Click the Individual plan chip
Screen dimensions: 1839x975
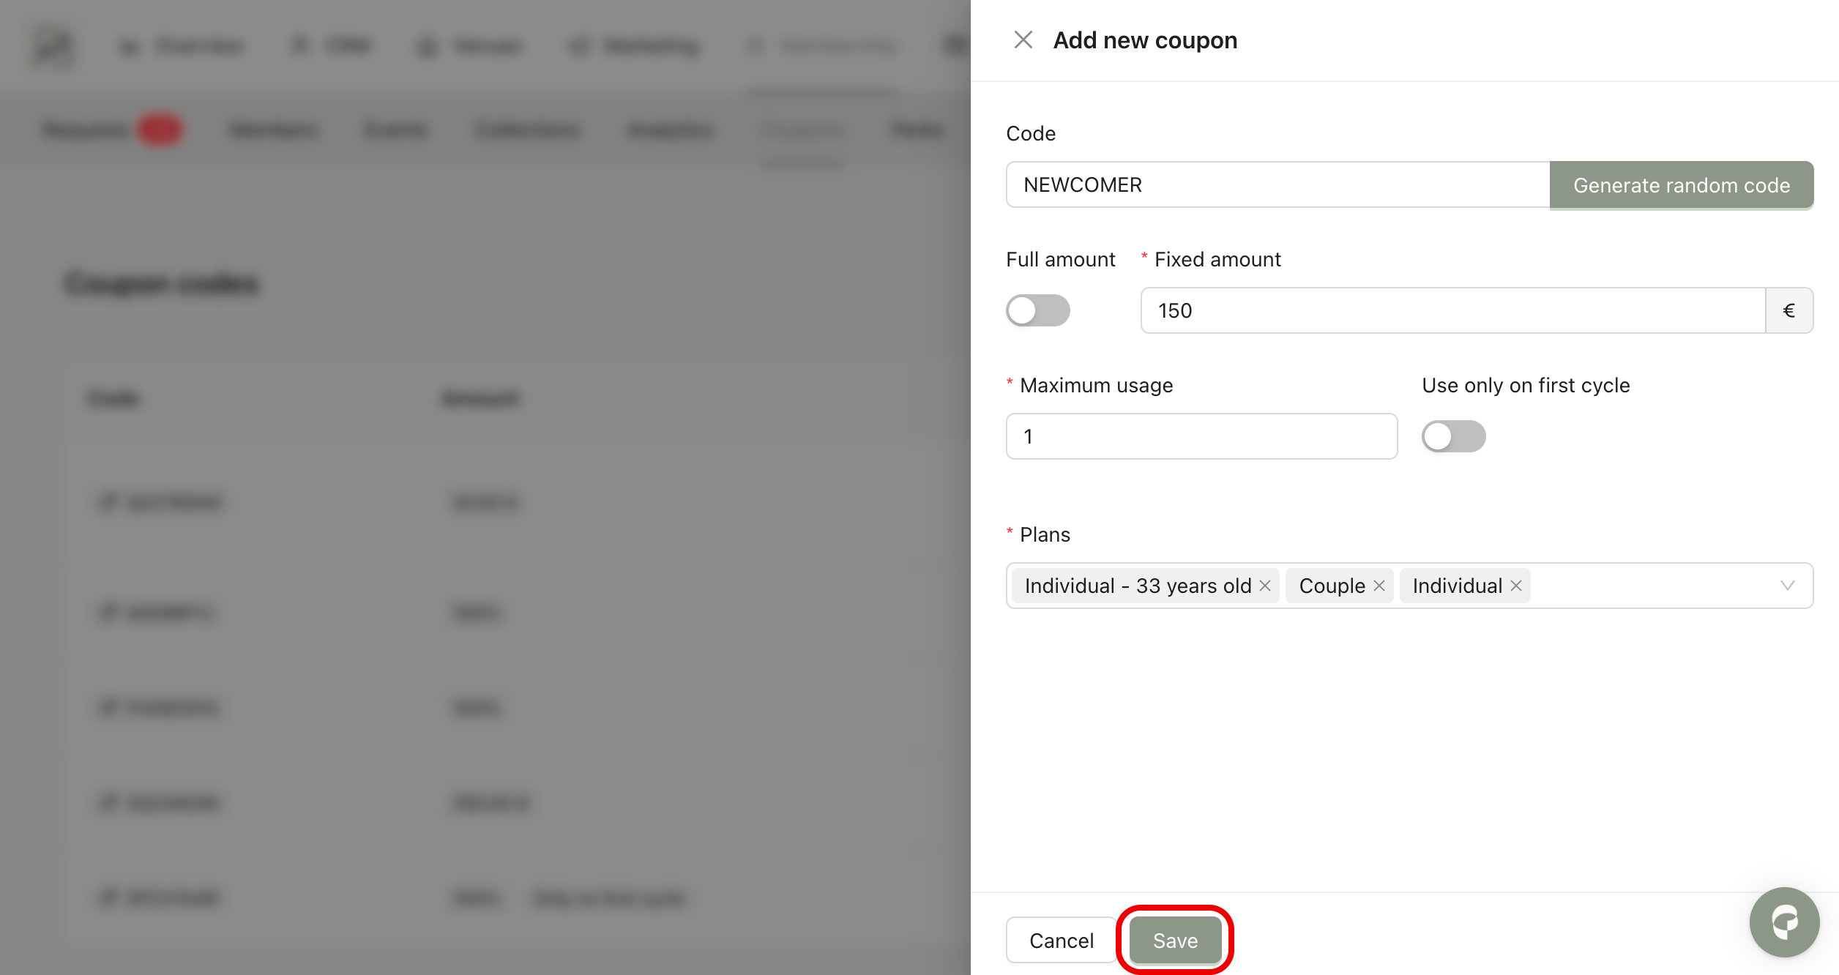coord(1457,586)
